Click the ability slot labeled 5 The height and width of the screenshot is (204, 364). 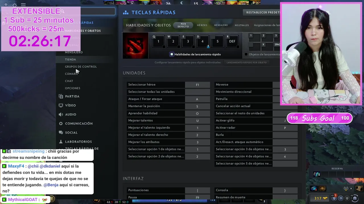218,41
